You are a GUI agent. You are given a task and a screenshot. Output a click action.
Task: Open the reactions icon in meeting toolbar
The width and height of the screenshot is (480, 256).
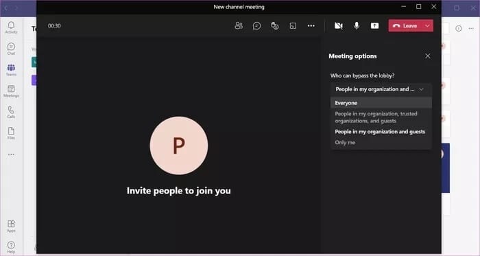pos(275,25)
